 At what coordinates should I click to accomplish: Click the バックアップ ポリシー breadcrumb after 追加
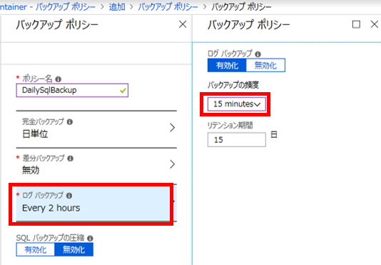point(168,7)
